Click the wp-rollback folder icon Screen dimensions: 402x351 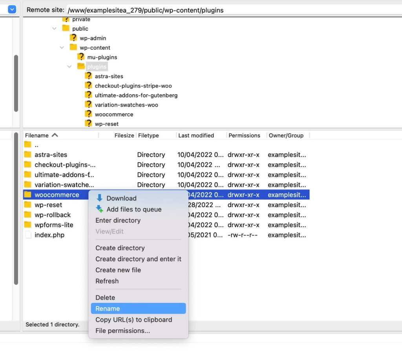click(x=28, y=215)
